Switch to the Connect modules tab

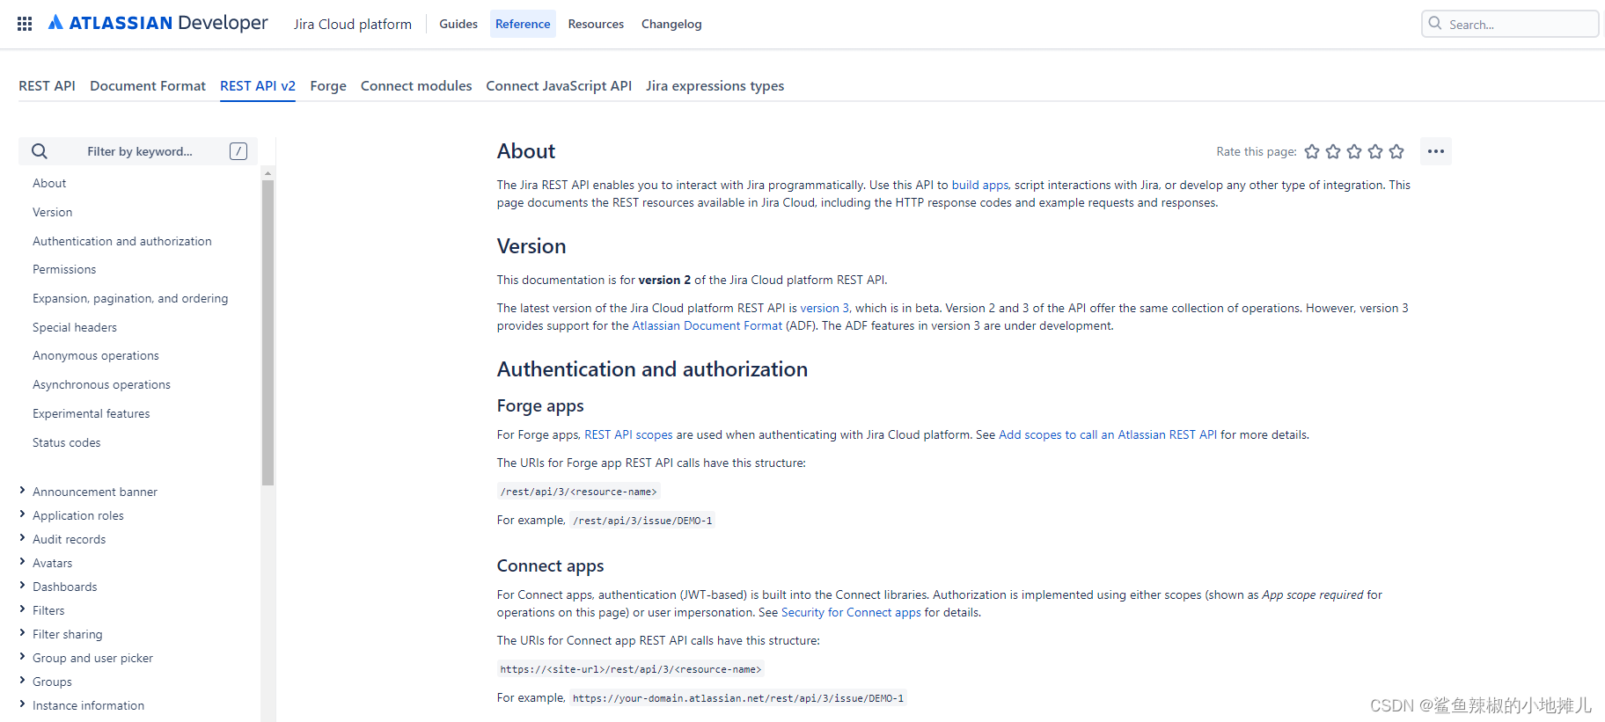[x=416, y=85]
